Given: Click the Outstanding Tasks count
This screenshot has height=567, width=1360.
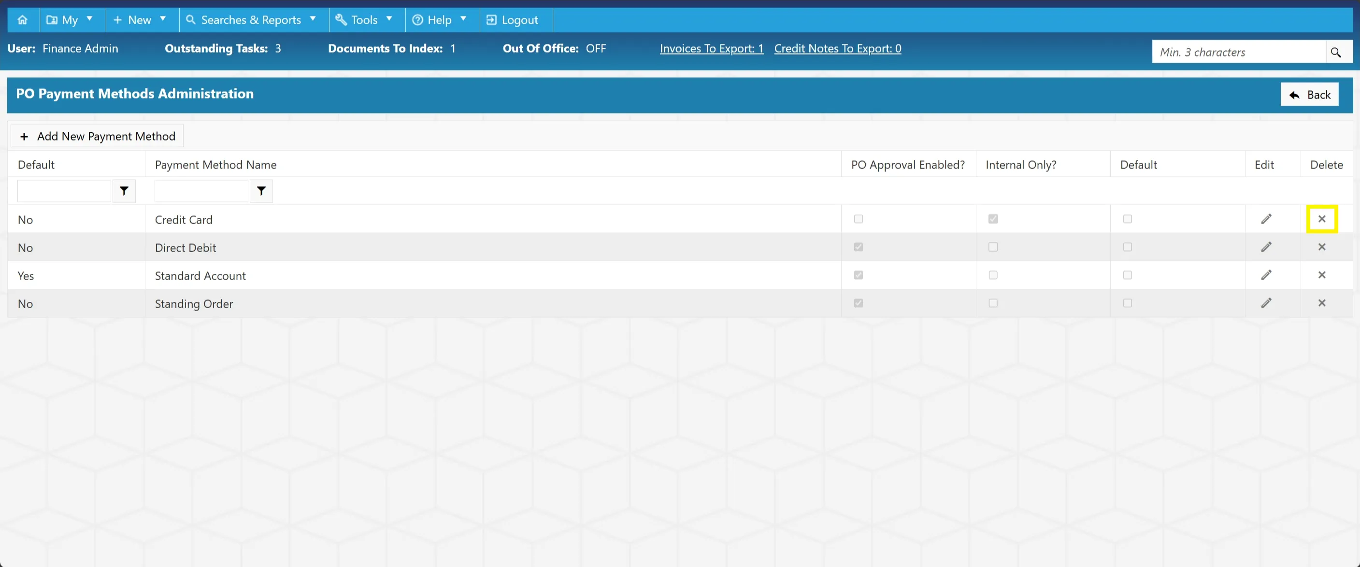Looking at the screenshot, I should (x=278, y=49).
